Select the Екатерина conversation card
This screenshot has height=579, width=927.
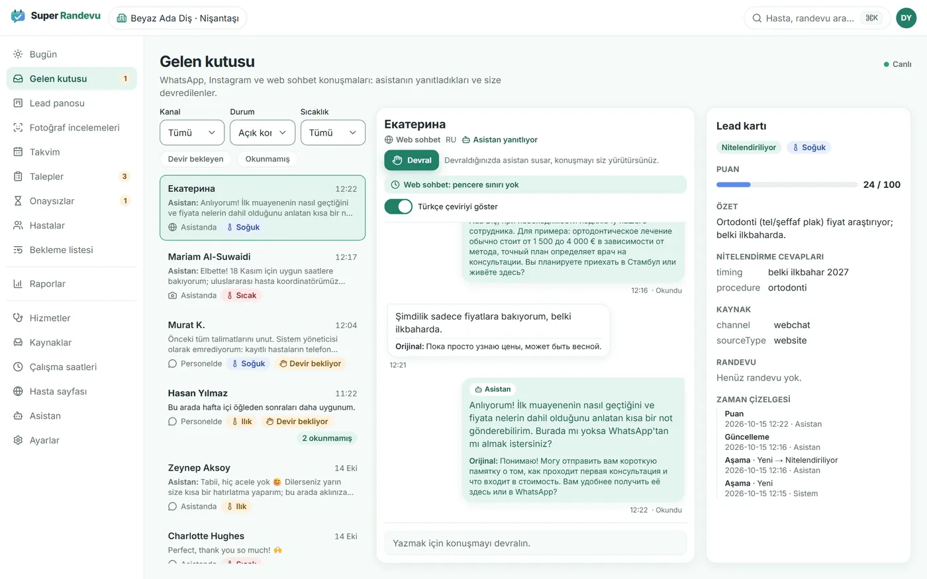point(262,208)
